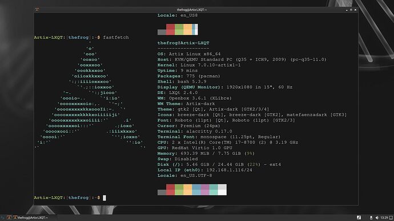This screenshot has width=394, height=221.
Task: Open the clock showing 13:29
Action: [x=384, y=218]
